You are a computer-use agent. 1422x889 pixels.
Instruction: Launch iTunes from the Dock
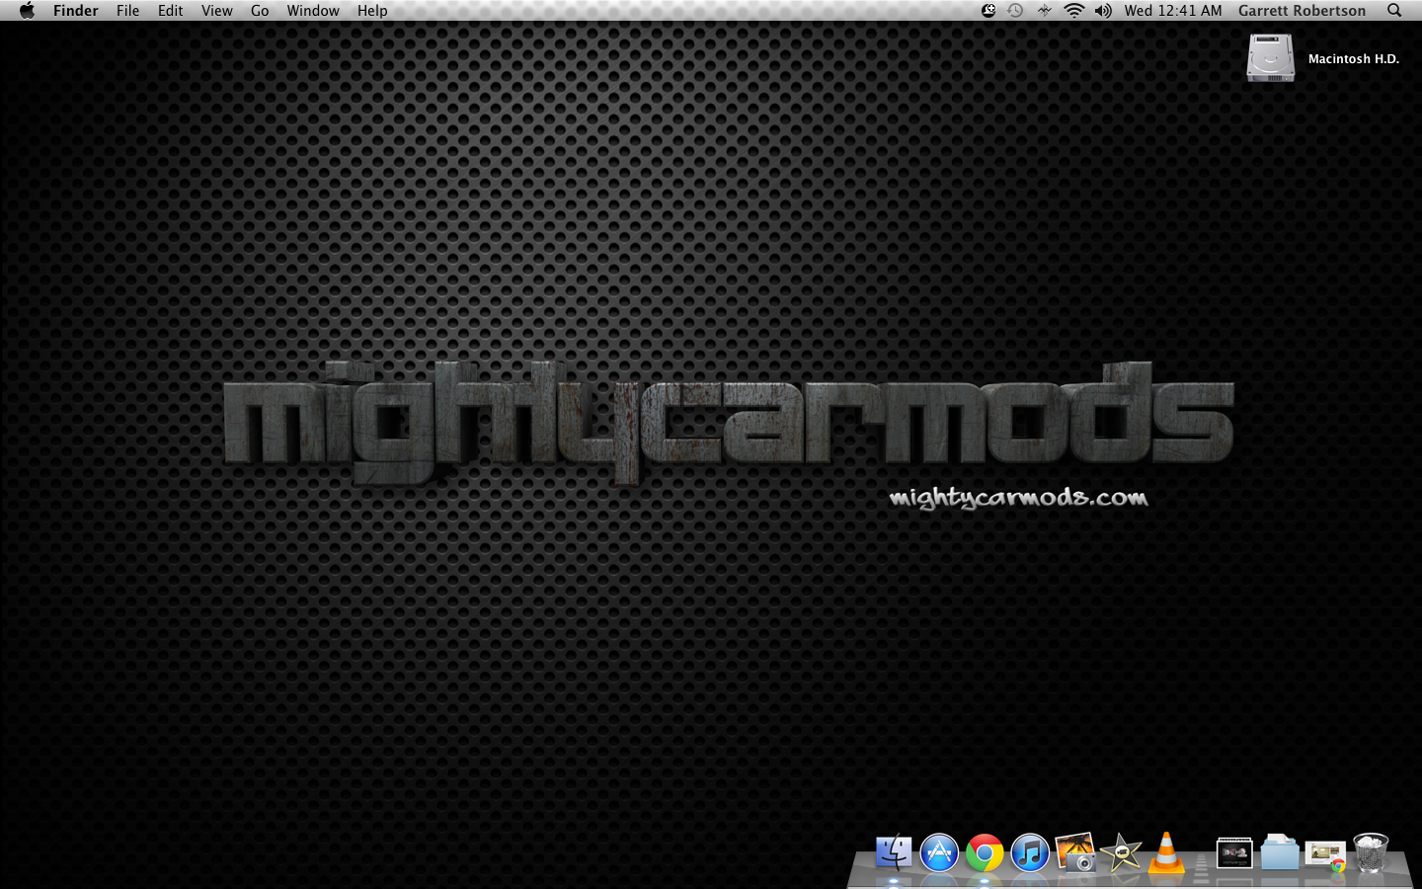(1030, 852)
